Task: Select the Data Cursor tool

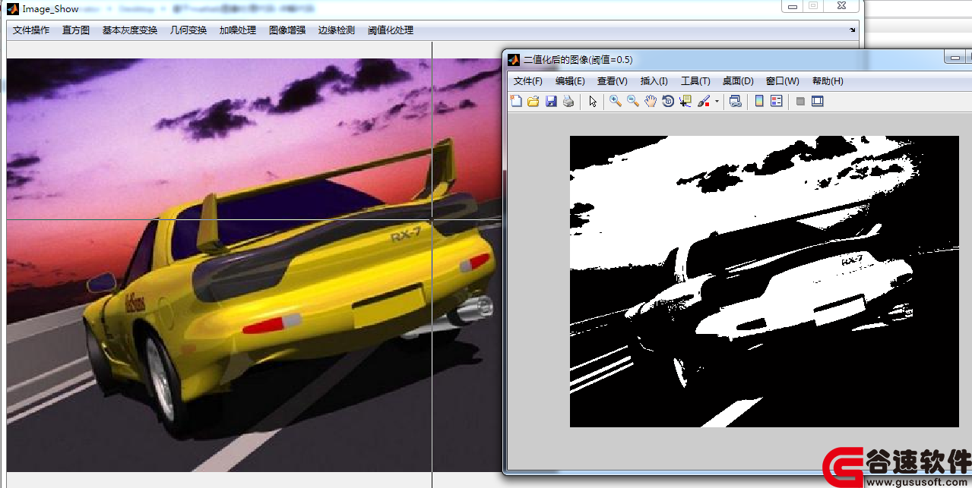Action: (685, 101)
